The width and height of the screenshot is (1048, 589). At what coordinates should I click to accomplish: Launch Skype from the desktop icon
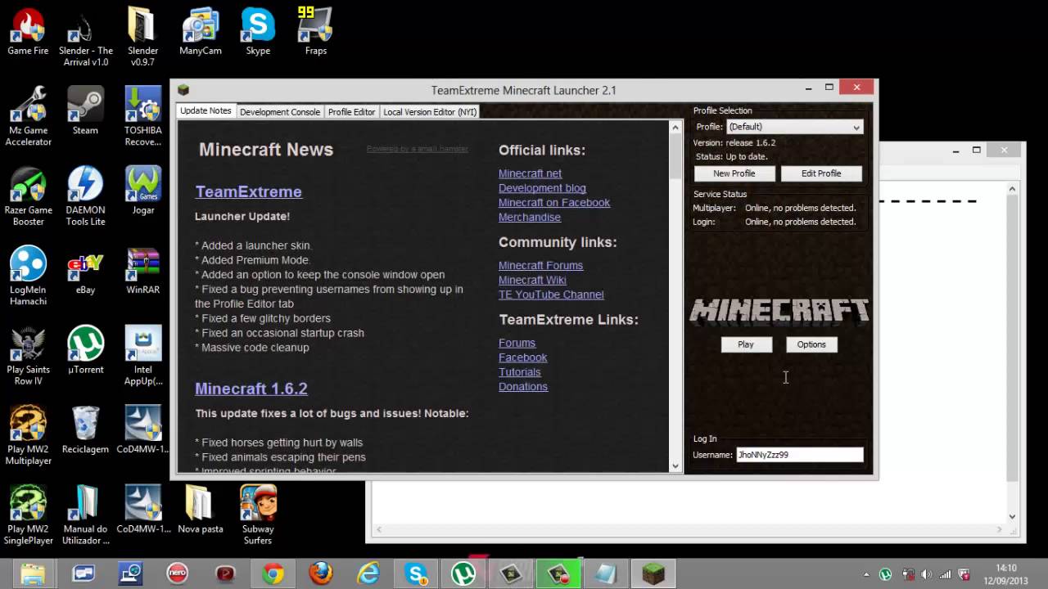[x=258, y=31]
